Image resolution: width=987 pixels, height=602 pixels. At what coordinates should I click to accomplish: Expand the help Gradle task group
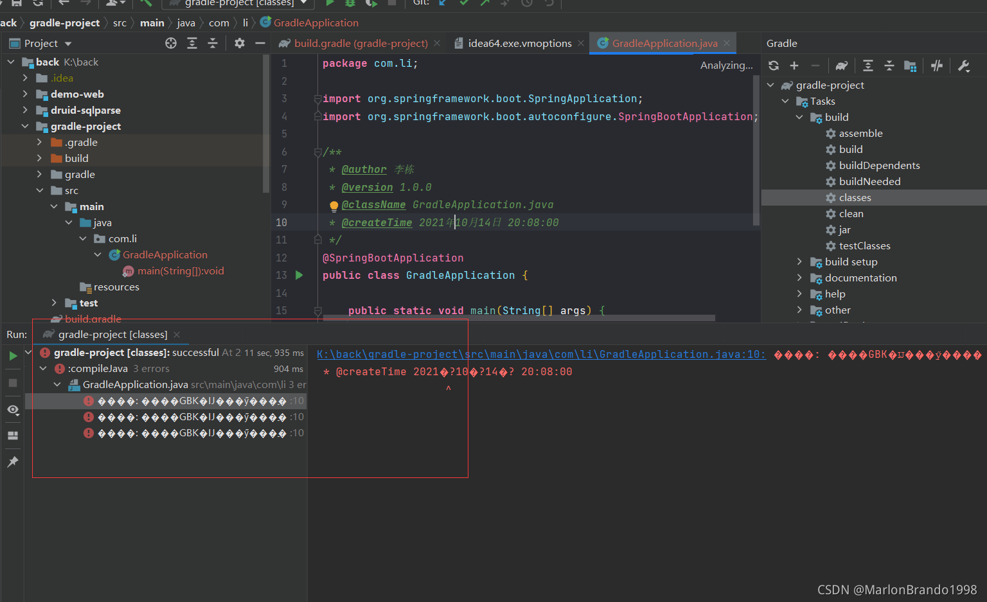click(799, 294)
